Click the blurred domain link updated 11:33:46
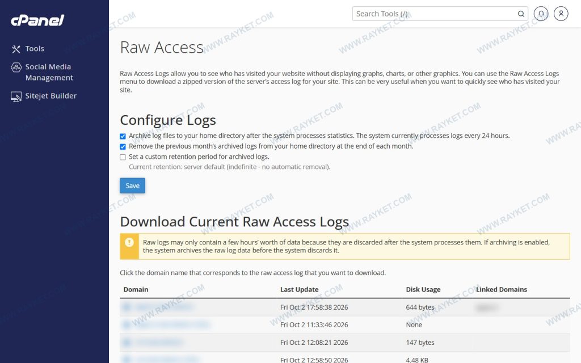 tap(172, 325)
